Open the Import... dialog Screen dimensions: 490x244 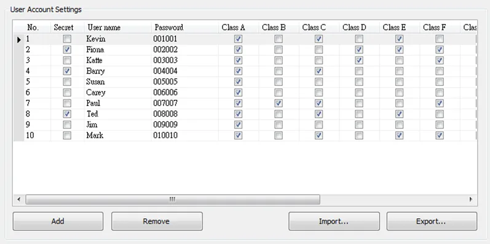(x=334, y=221)
